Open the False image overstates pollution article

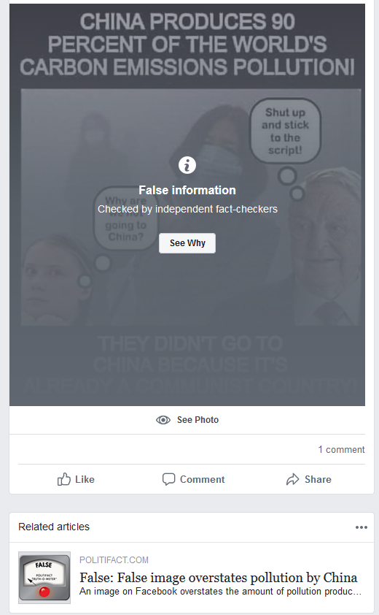click(x=219, y=578)
